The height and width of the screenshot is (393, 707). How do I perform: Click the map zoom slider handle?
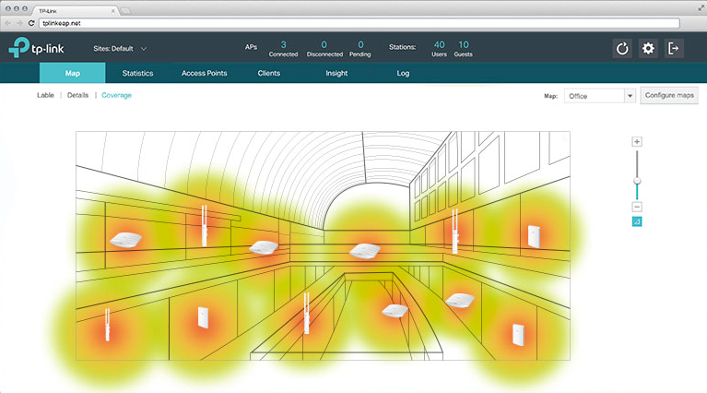point(637,181)
